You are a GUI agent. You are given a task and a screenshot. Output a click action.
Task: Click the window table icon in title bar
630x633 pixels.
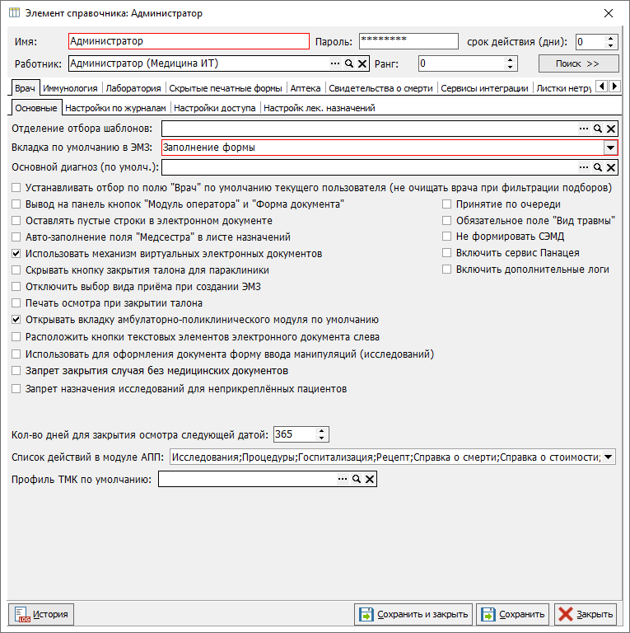14,13
